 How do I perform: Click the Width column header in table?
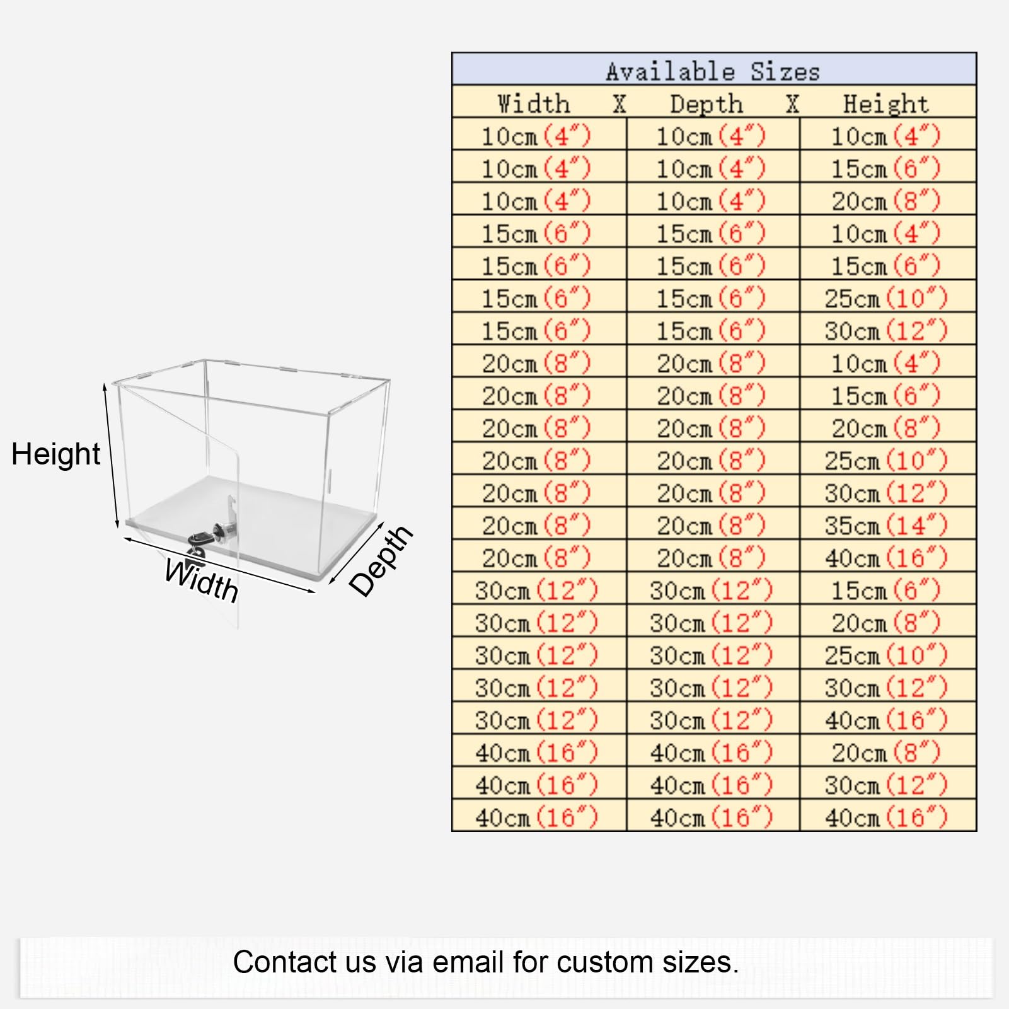[533, 103]
